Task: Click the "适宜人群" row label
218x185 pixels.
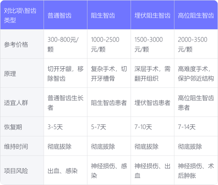Action: click(x=22, y=102)
